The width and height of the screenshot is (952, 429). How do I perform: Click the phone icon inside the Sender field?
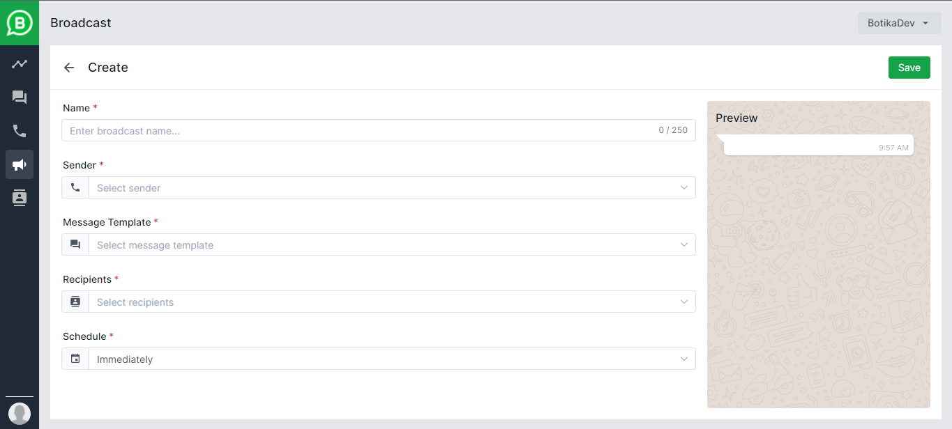click(75, 187)
